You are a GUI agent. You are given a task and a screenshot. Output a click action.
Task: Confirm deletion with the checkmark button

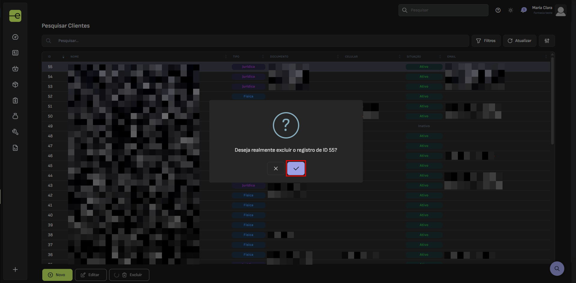[x=296, y=168]
